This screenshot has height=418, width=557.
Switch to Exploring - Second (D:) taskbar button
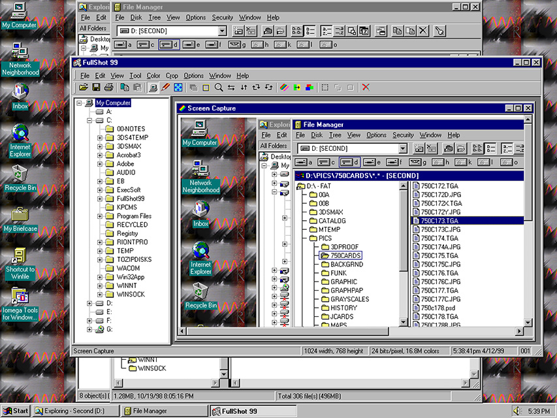76,411
